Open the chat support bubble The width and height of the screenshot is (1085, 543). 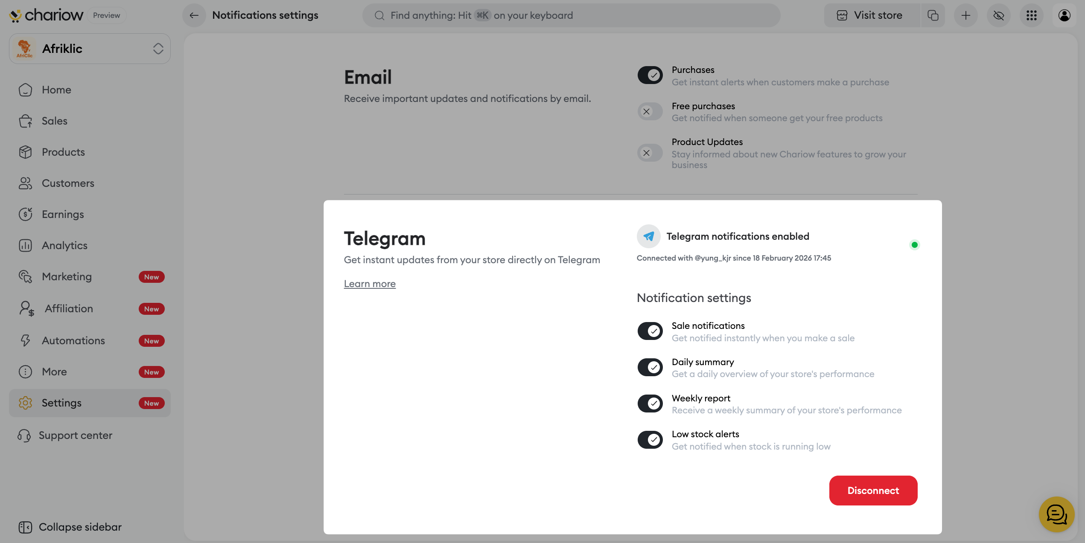1056,514
